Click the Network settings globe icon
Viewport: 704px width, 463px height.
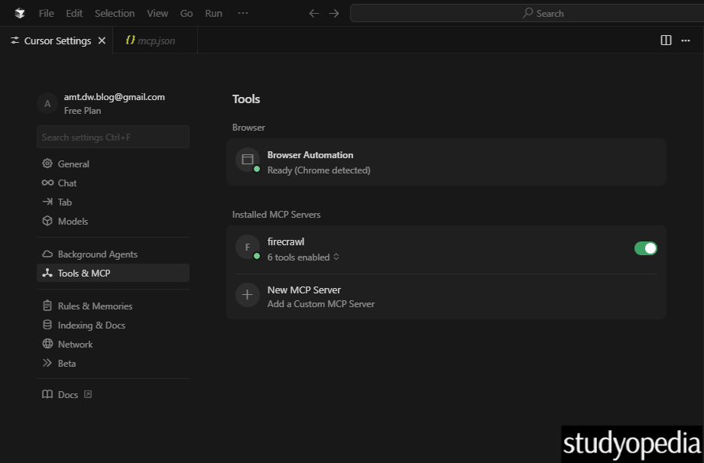(x=47, y=344)
